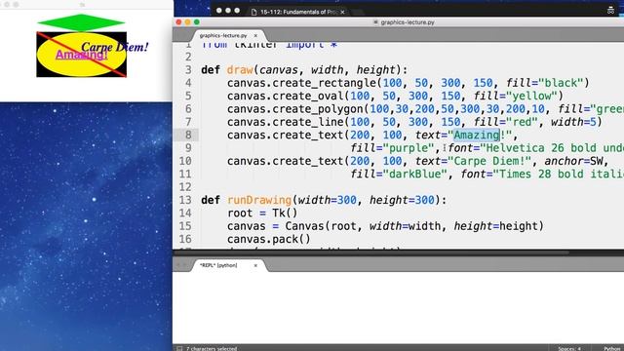Click the 'draw' function name on line 3

click(x=240, y=70)
